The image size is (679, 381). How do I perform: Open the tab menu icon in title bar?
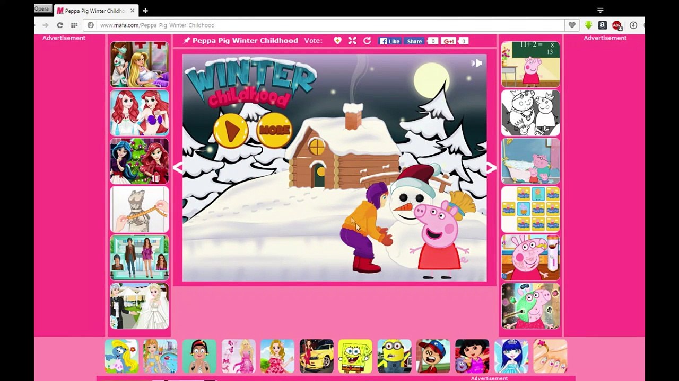pos(600,10)
